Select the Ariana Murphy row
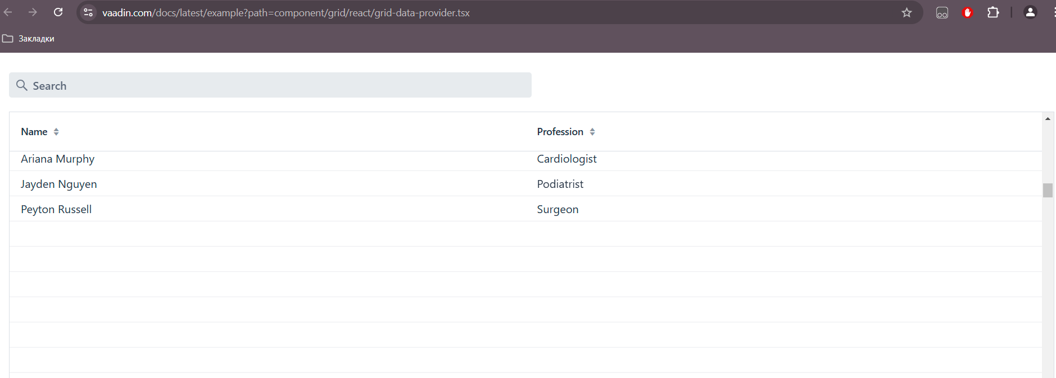The width and height of the screenshot is (1056, 378). 58,159
